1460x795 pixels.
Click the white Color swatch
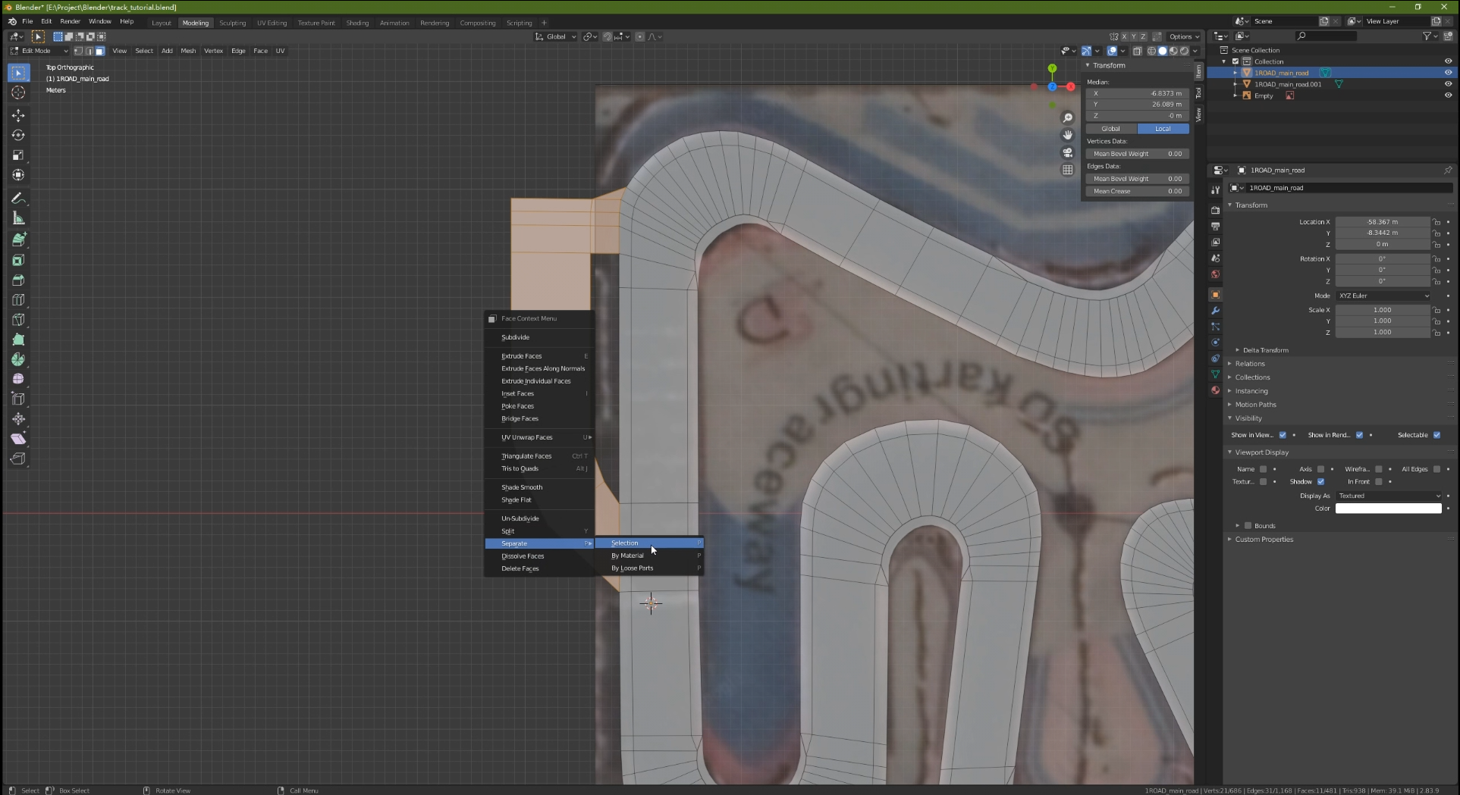[1388, 509]
